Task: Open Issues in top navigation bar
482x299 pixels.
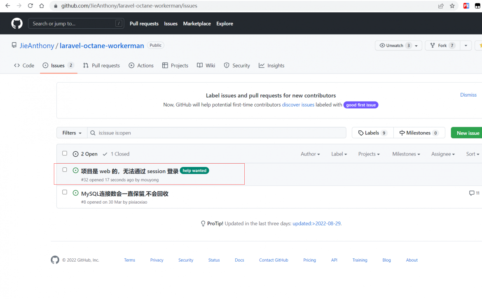Action: coord(171,23)
